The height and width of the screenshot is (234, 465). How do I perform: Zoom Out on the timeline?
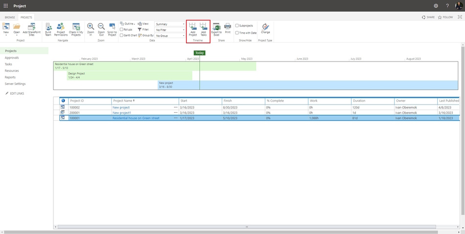(x=101, y=30)
